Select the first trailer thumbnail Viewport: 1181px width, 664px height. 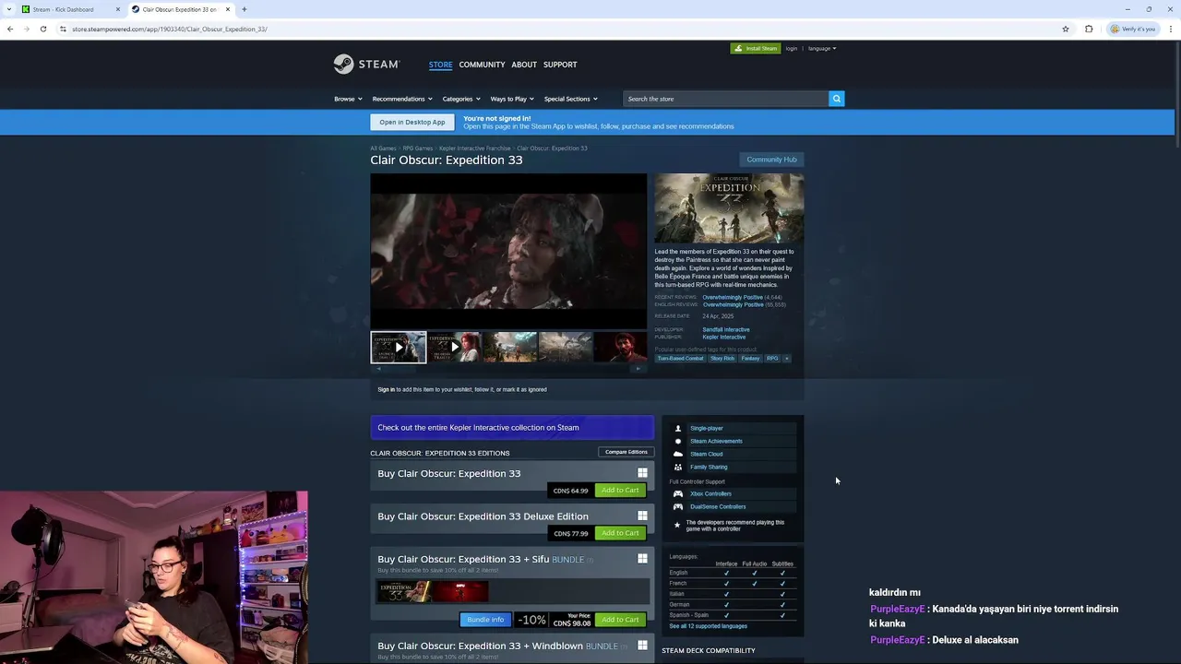399,347
